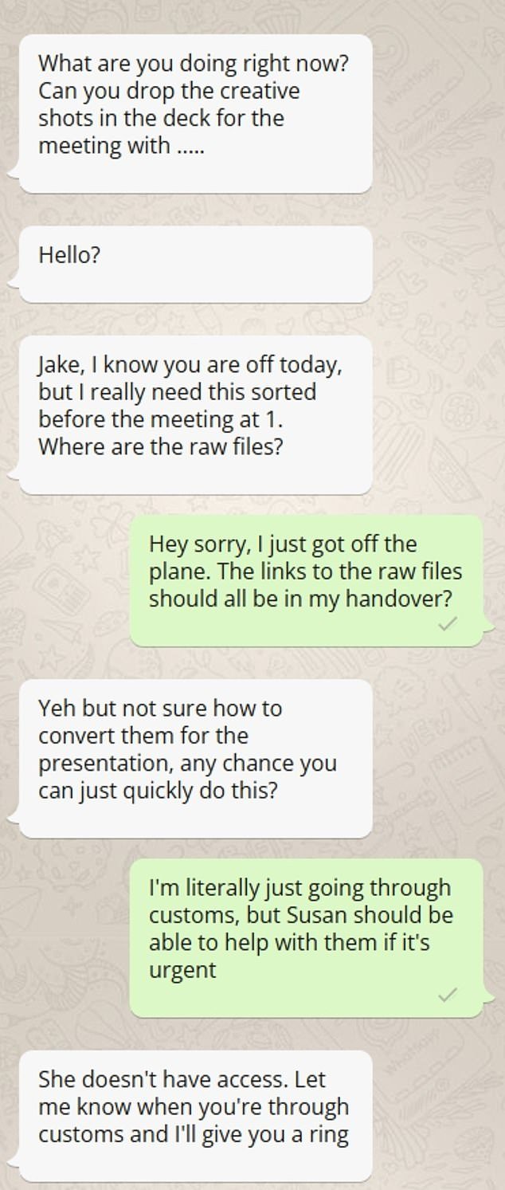The height and width of the screenshot is (1190, 505).
Task: Click the words "shots in the deck"
Action: [x=115, y=118]
